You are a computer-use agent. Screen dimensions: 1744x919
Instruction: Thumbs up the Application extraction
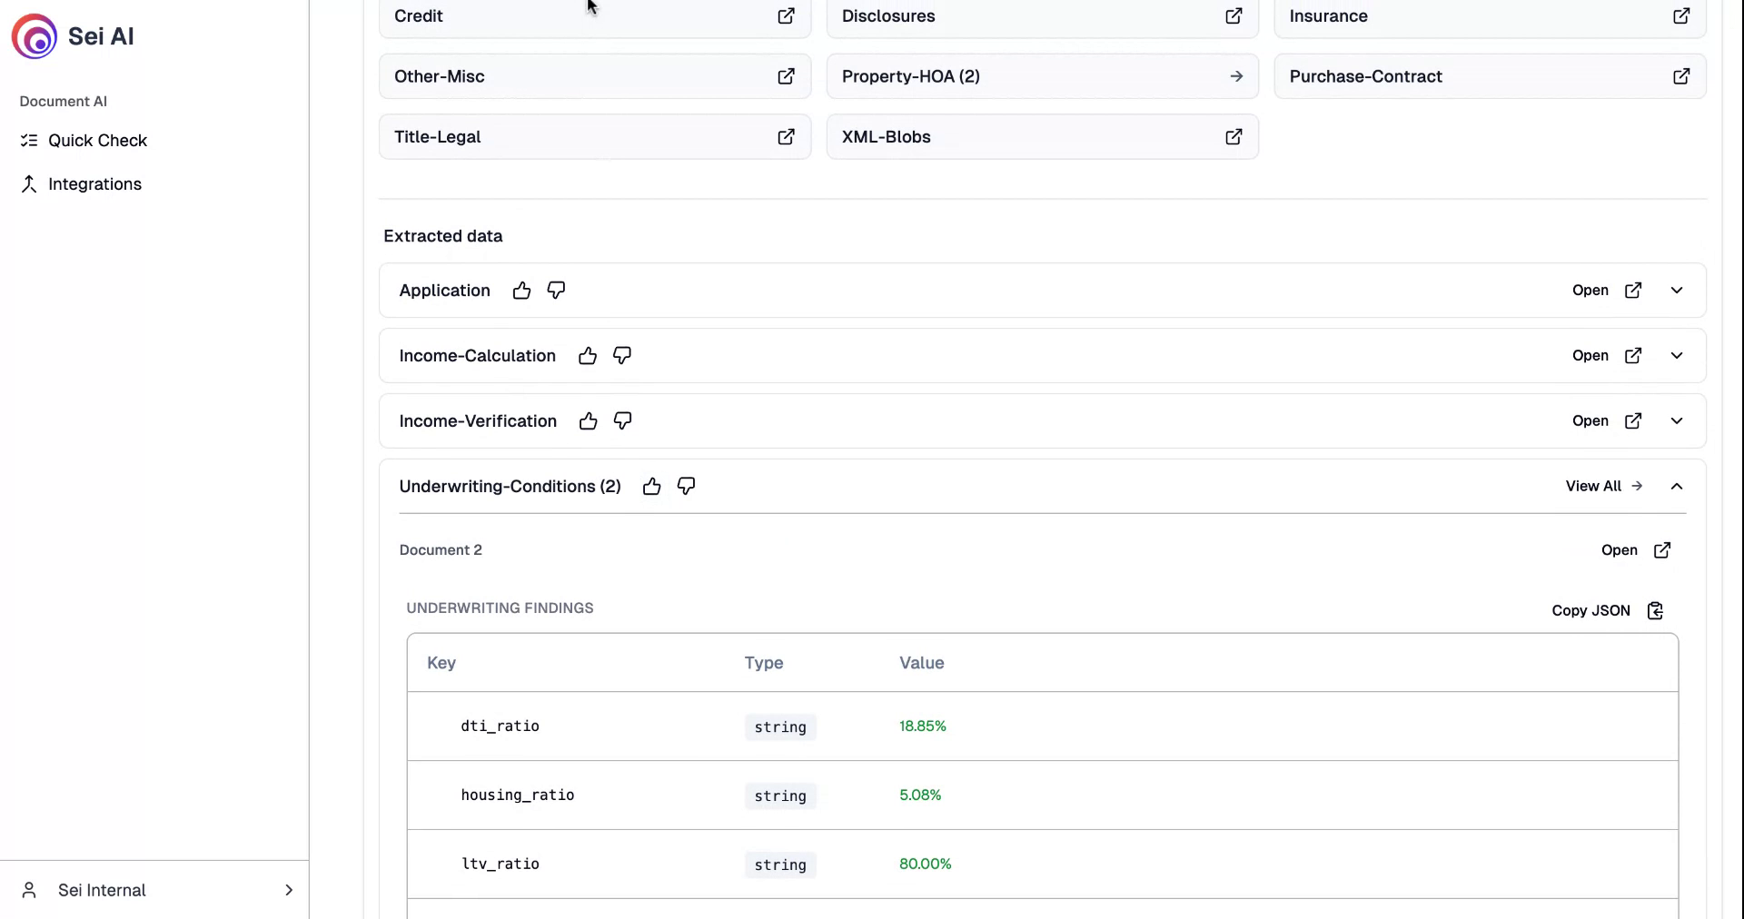click(x=520, y=290)
